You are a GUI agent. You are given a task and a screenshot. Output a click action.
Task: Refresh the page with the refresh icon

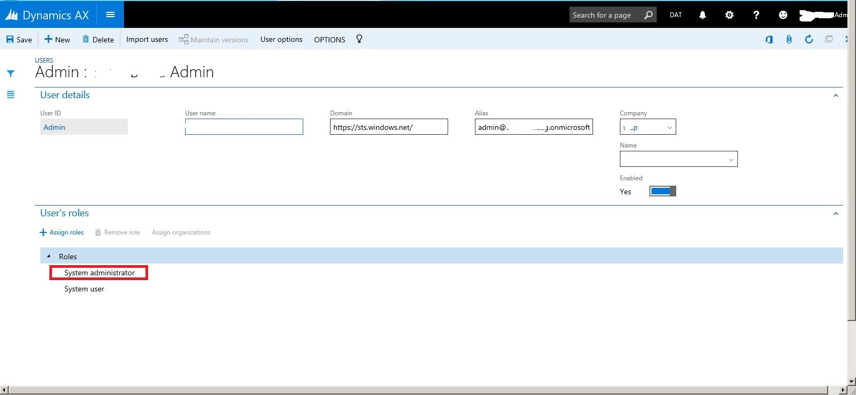809,39
